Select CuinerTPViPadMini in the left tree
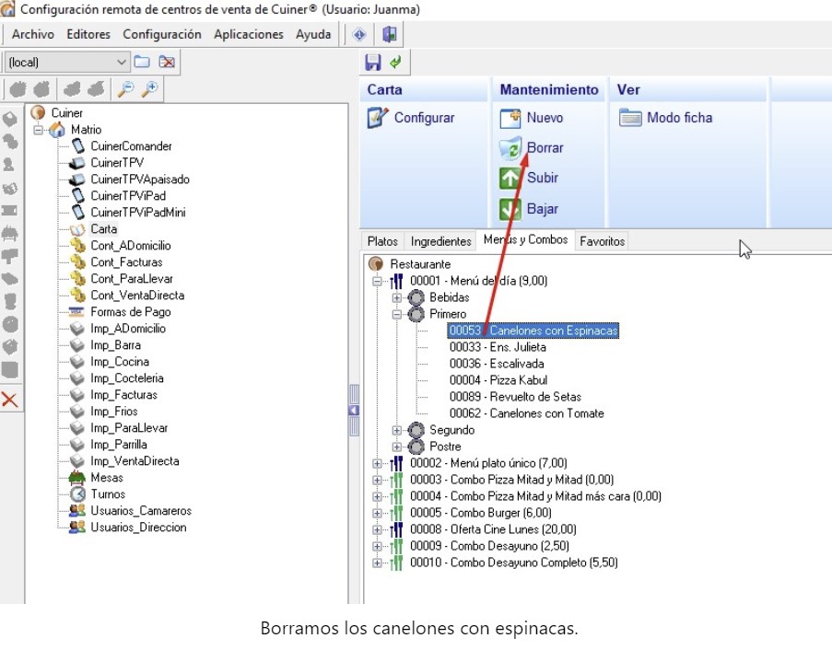The height and width of the screenshot is (650, 832). pyautogui.click(x=138, y=213)
